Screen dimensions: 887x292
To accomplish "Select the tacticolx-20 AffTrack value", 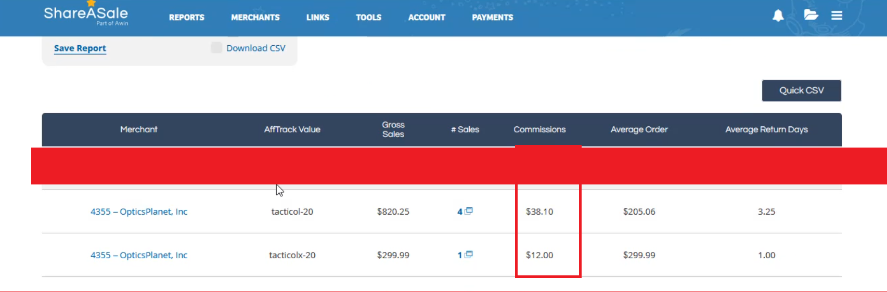I will tap(292, 255).
